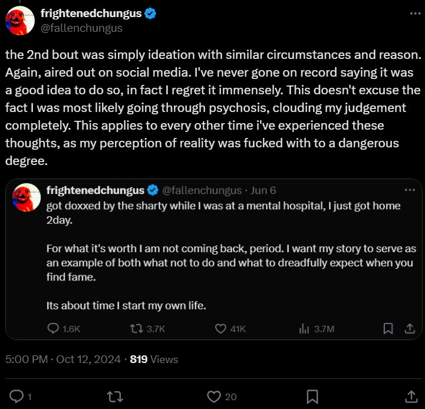
Task: Click the @fallenchungus handle under main author
Action: coord(81,27)
